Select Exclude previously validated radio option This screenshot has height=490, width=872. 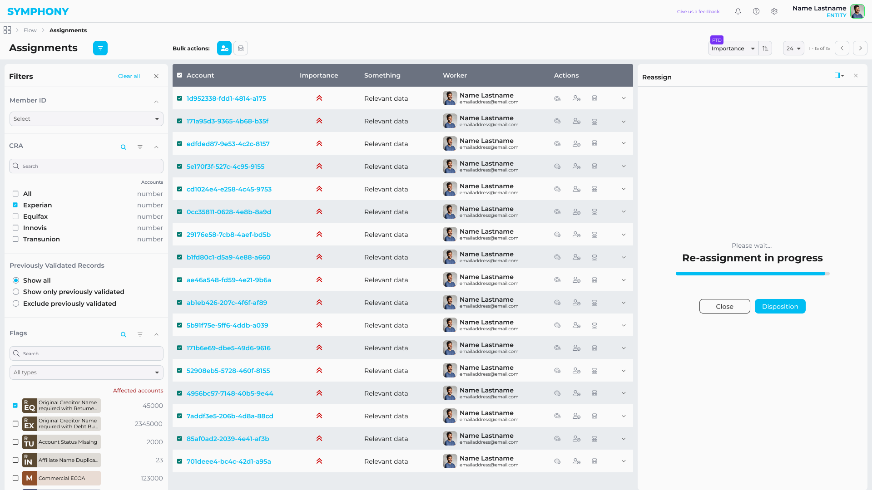click(x=16, y=304)
